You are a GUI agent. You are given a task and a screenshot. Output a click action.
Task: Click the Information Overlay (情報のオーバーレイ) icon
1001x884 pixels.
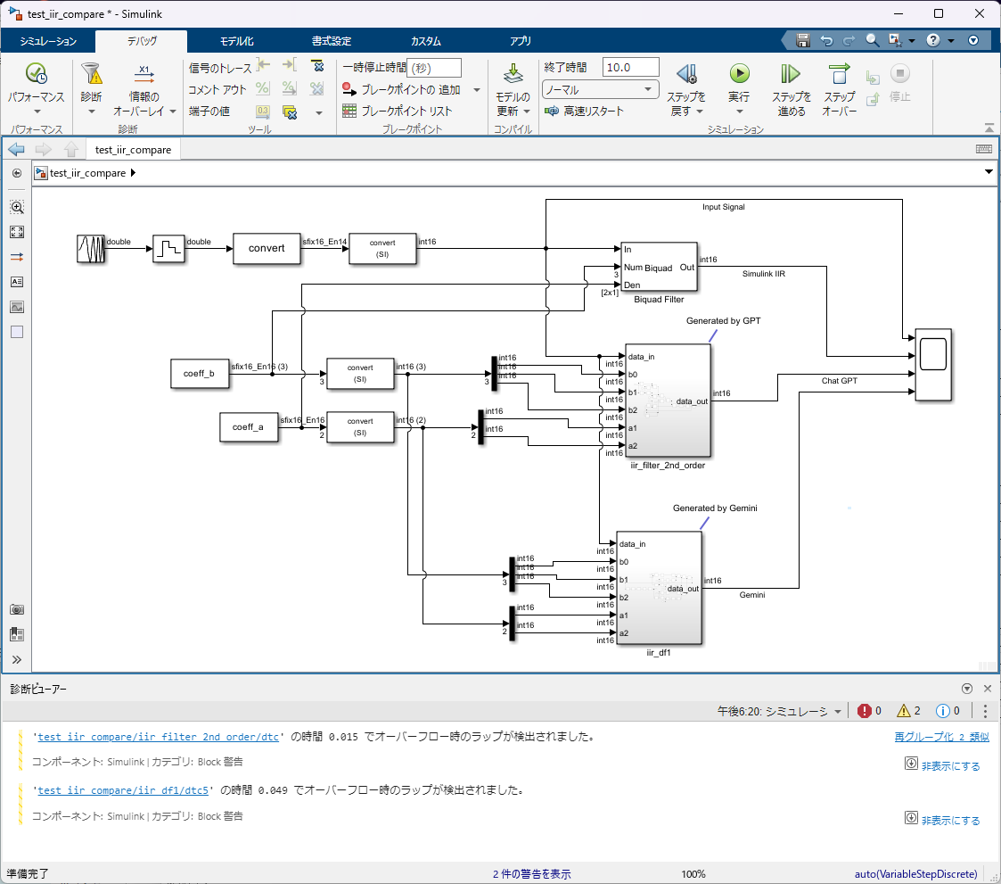pyautogui.click(x=144, y=74)
